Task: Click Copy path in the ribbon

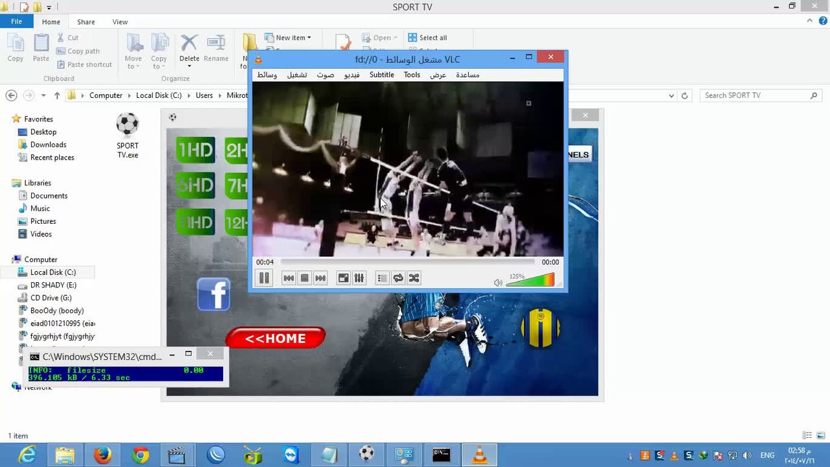Action: click(x=78, y=51)
